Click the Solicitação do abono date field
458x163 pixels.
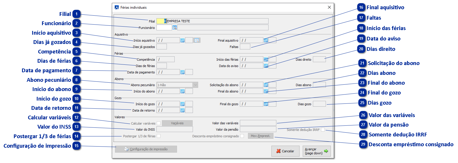(x=251, y=85)
